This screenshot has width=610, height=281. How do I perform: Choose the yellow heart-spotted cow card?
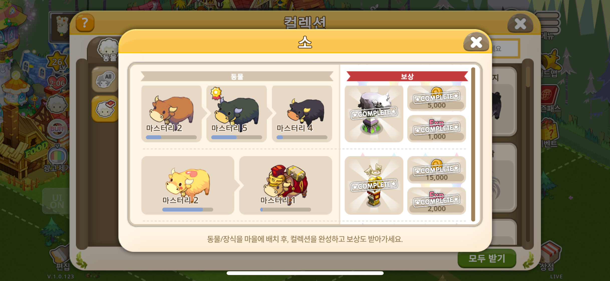click(188, 185)
